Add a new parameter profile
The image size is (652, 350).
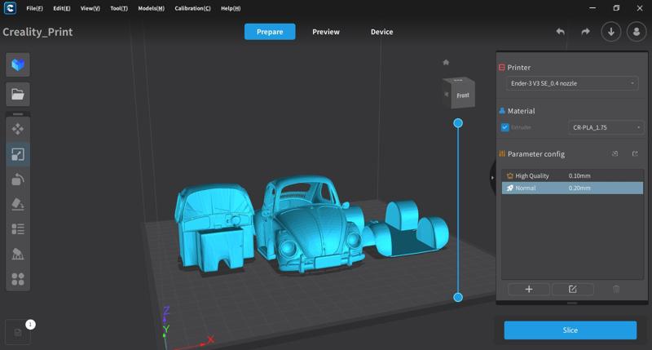pos(528,289)
